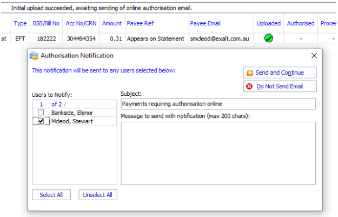Click the Acc No/CRN column header
This screenshot has height=217, width=338.
80,23
